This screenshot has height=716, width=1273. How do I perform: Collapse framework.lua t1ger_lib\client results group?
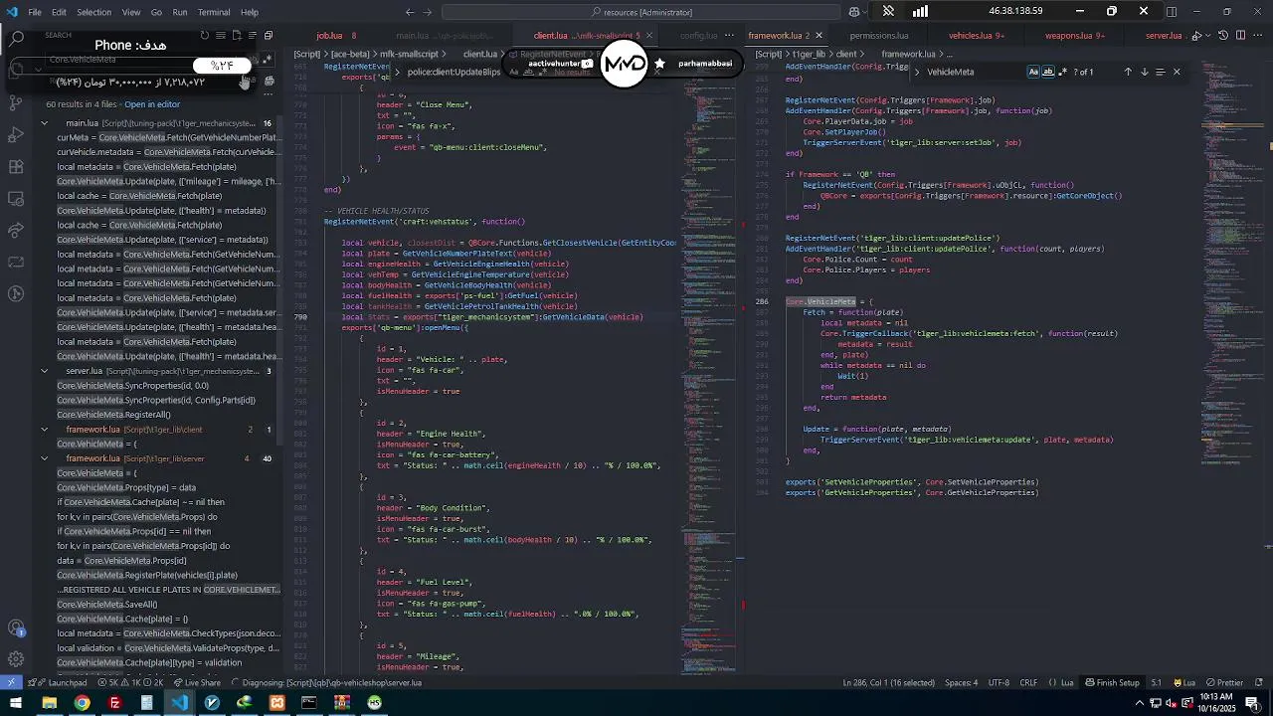click(44, 430)
